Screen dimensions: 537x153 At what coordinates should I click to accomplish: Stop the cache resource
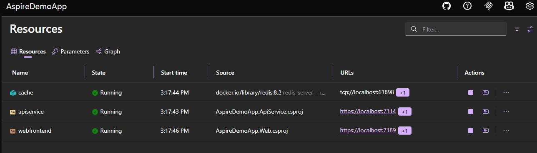click(x=471, y=92)
